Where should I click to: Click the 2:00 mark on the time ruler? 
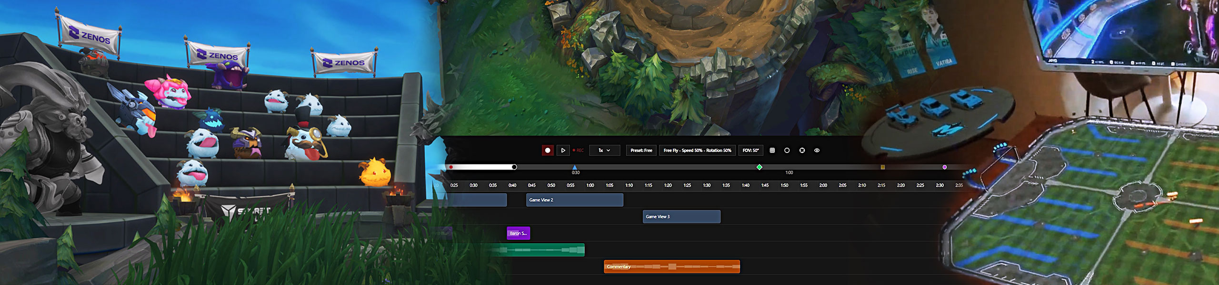823,185
